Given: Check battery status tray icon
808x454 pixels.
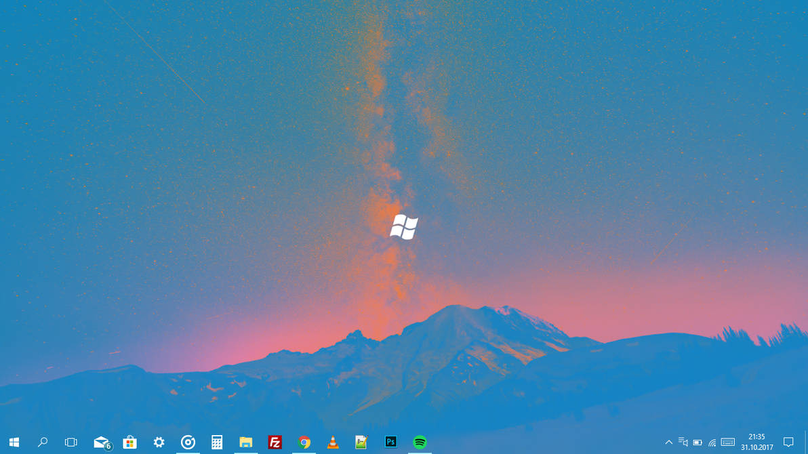Looking at the screenshot, I should [698, 442].
